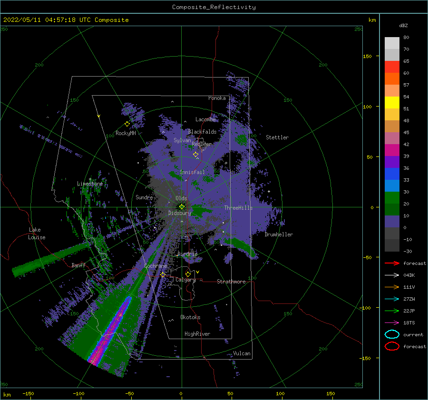Viewport: 428px width, 400px height.
Task: Click the cyan current ellipse legend icon
Action: coord(392,334)
